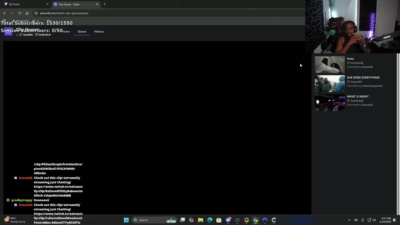Select the Queue navigation tab
Image resolution: width=400 pixels, height=225 pixels.
pos(82,32)
